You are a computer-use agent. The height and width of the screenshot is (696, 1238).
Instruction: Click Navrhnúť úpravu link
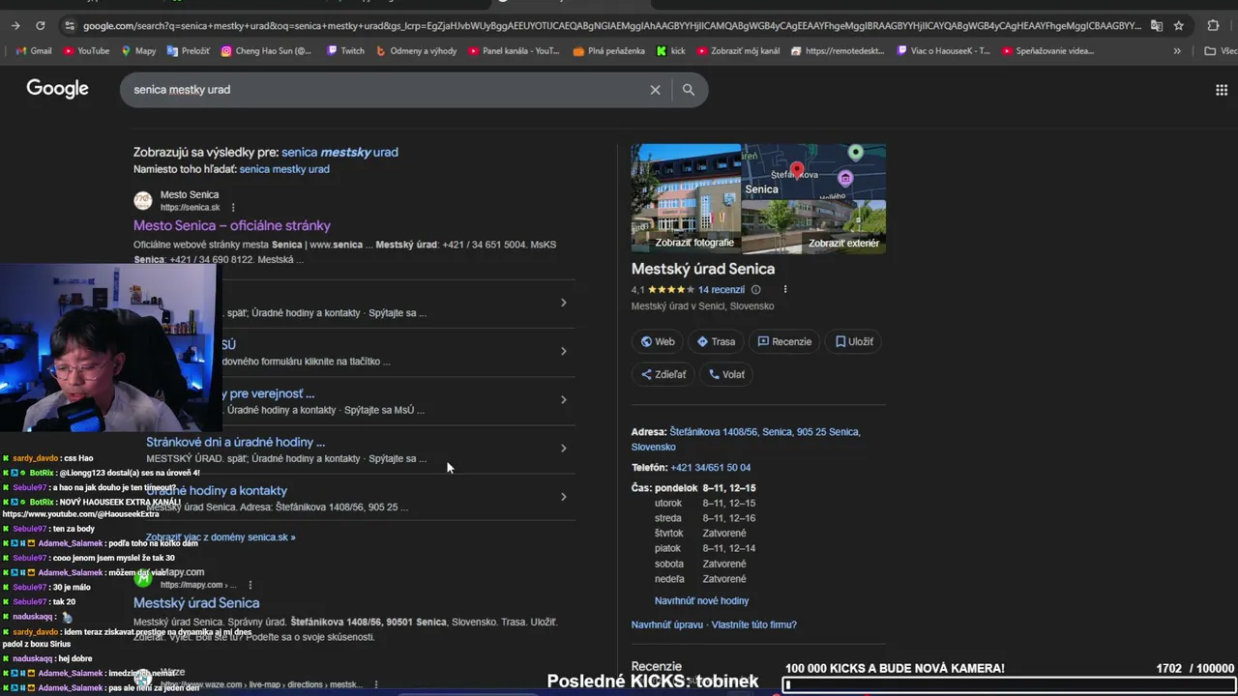coord(667,624)
